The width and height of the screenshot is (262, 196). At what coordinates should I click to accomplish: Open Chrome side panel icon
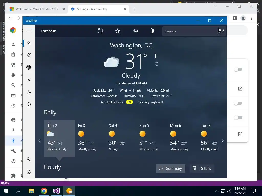(x=235, y=18)
